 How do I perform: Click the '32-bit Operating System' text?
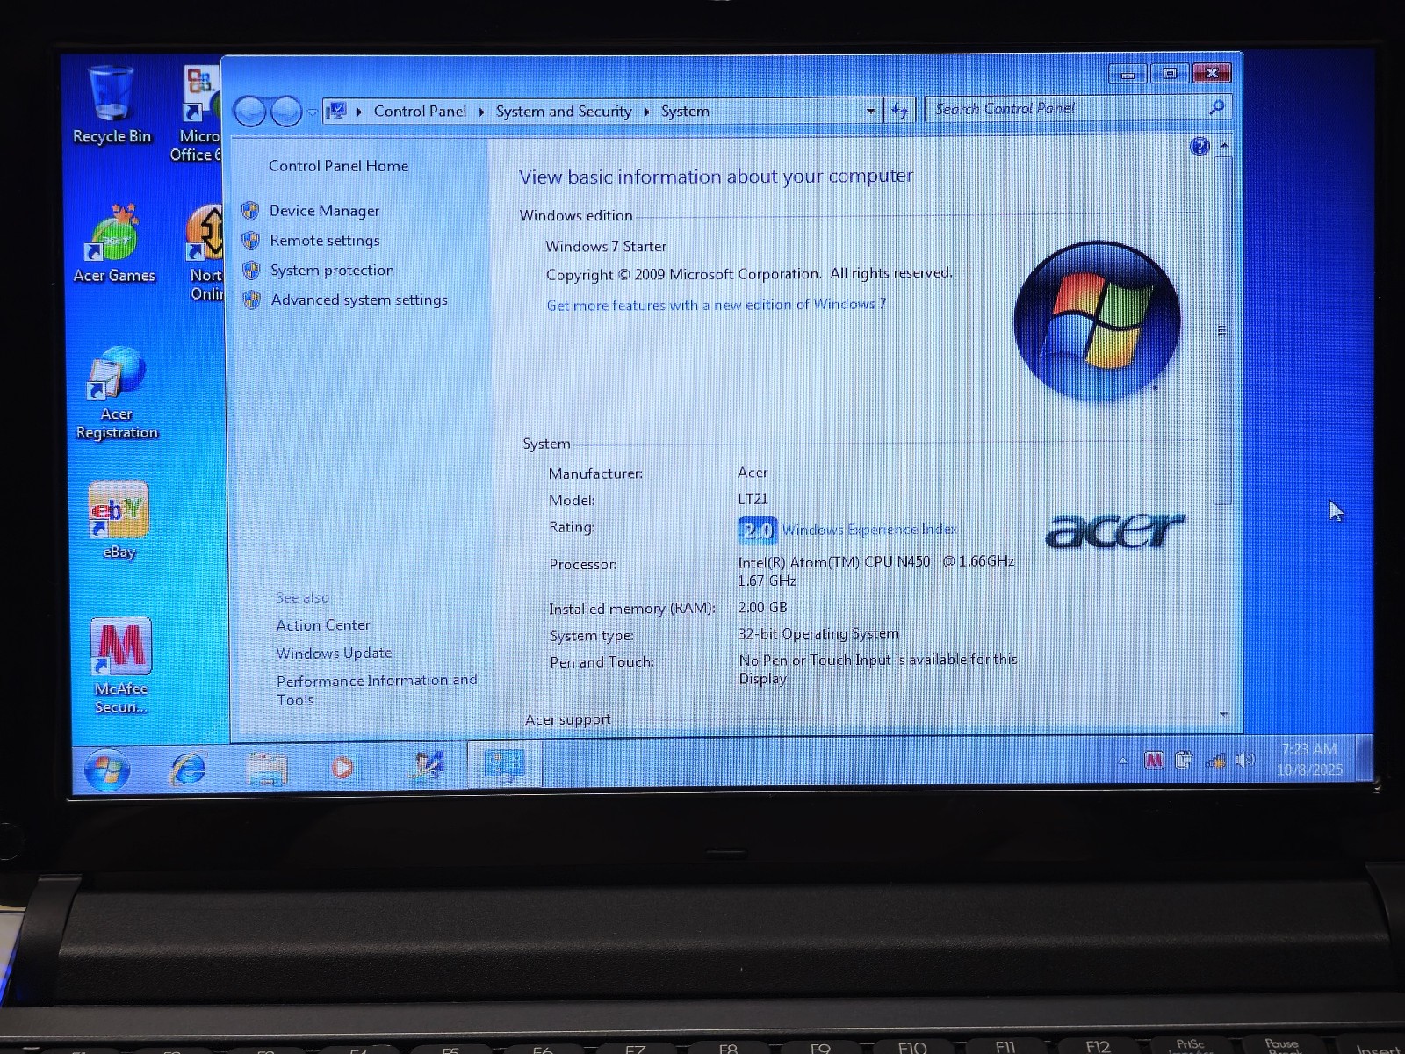[818, 633]
